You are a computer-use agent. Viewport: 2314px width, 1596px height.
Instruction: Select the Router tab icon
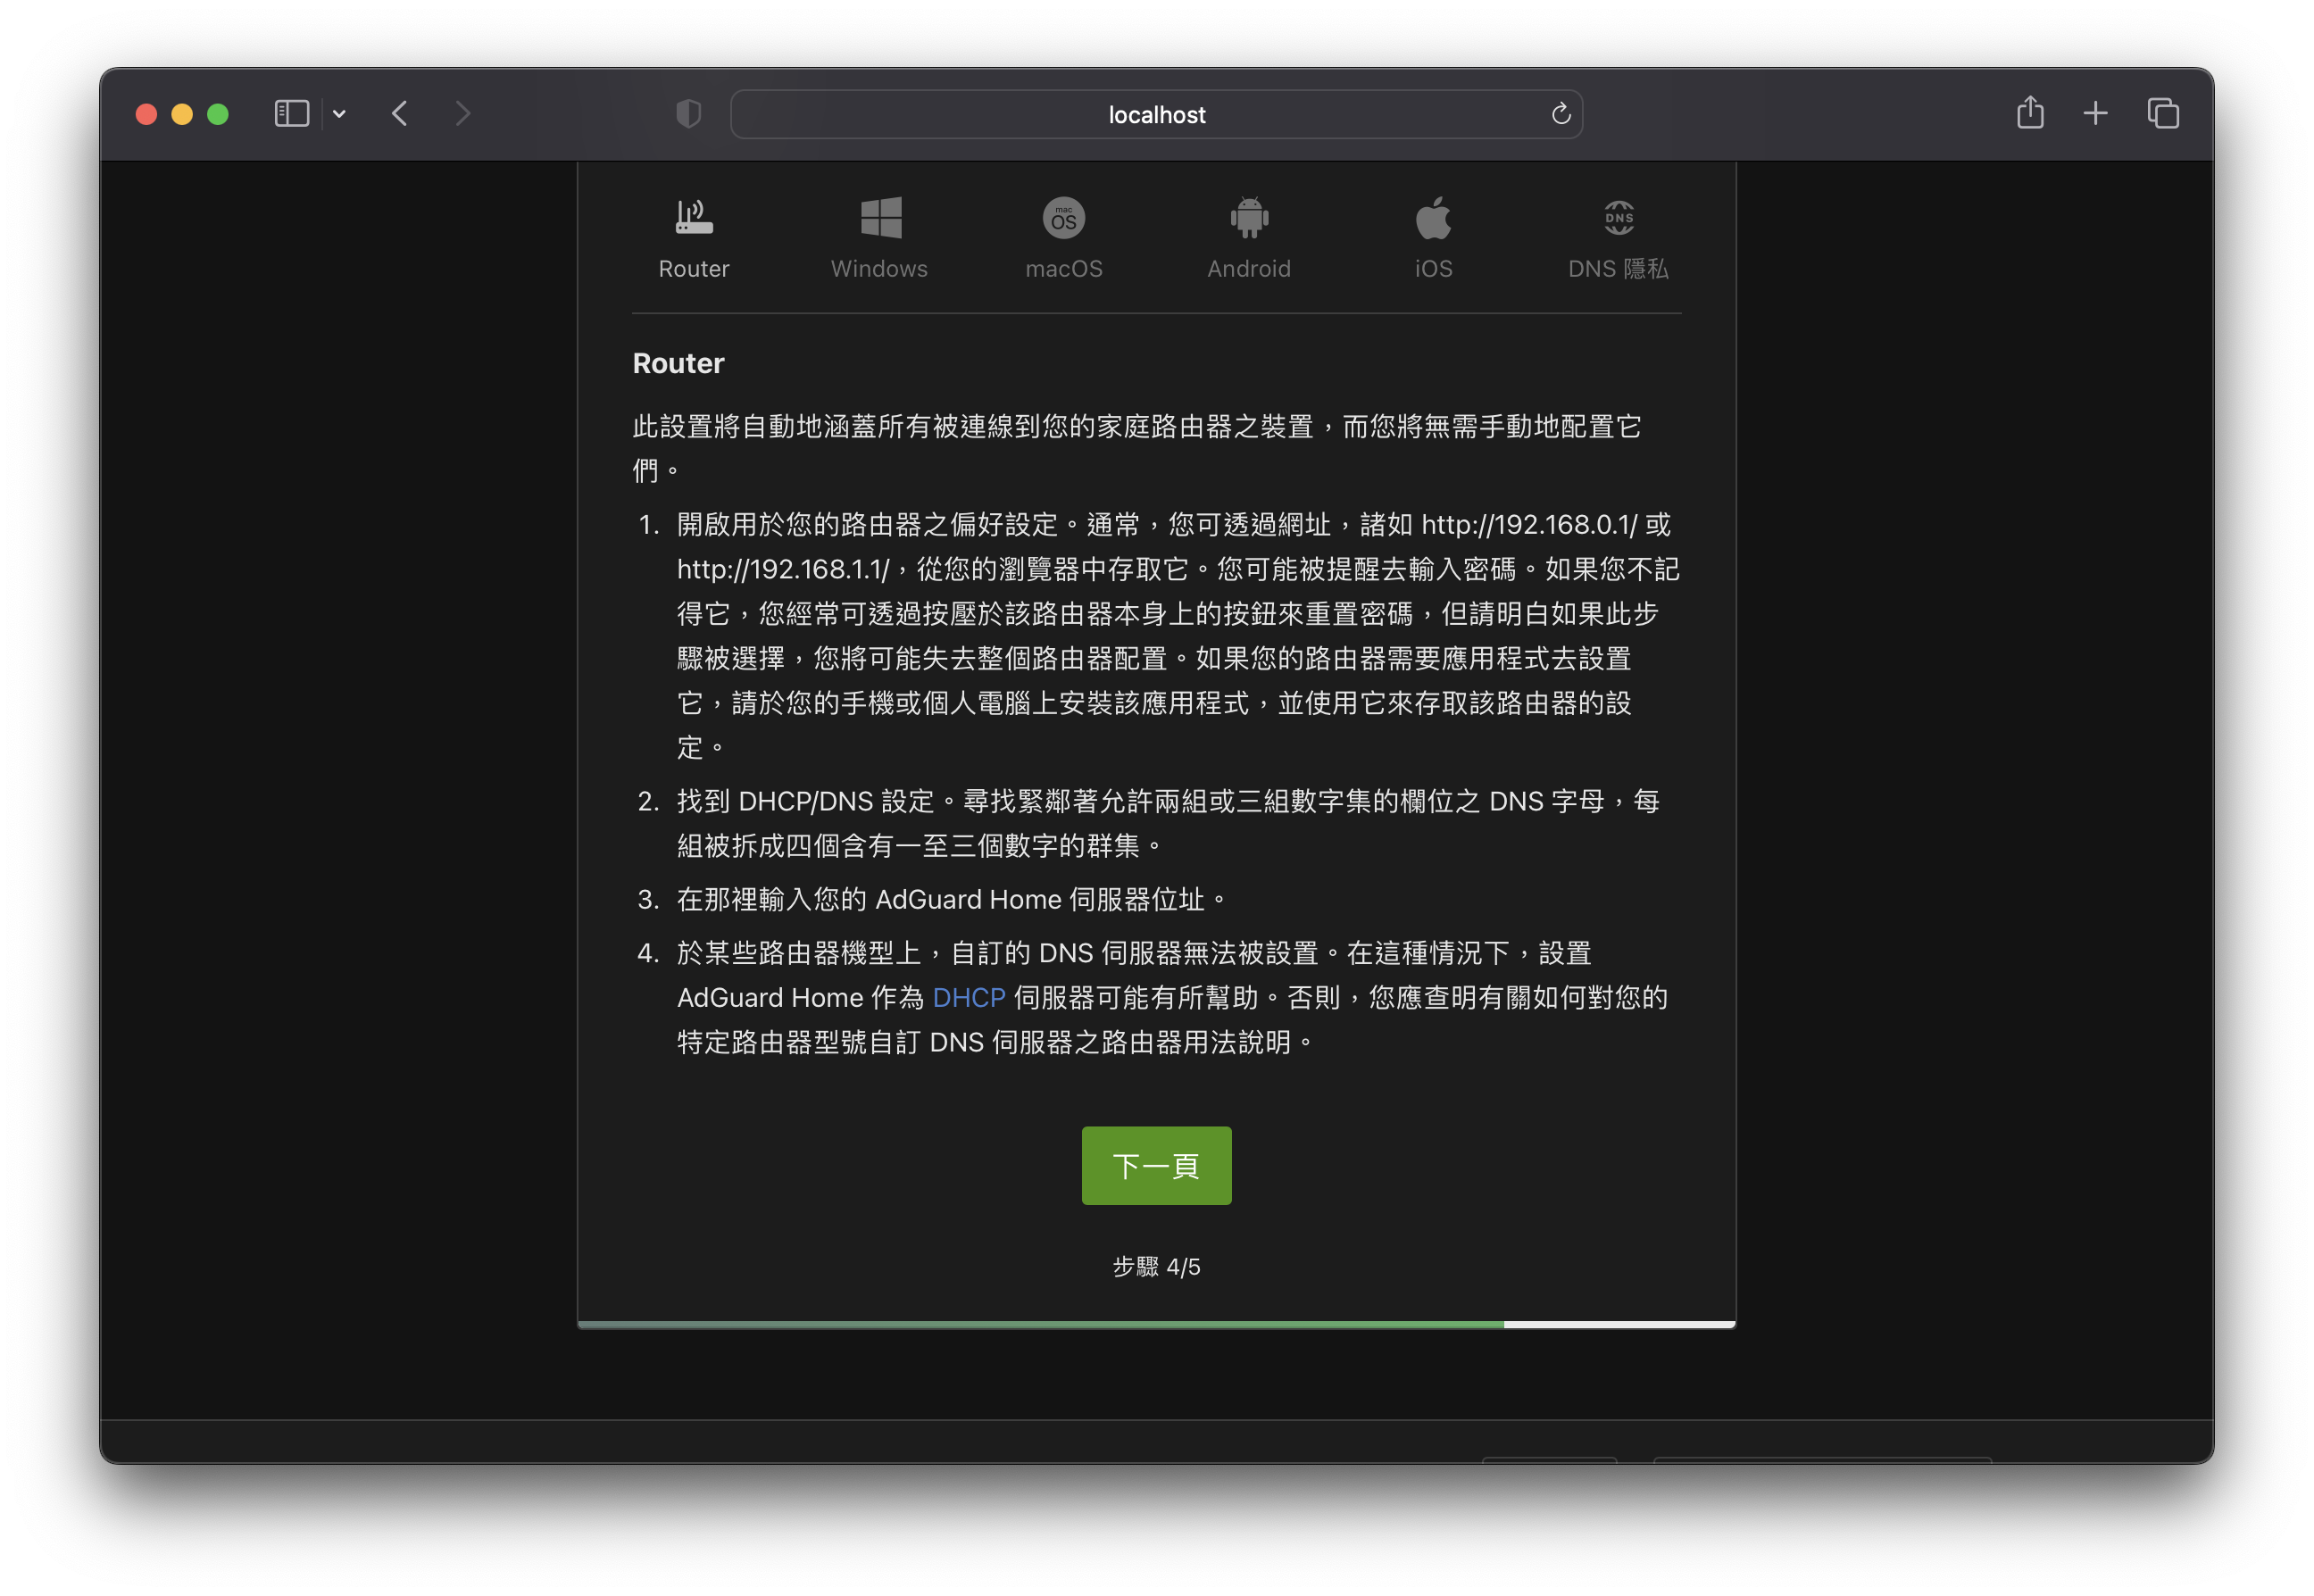pyautogui.click(x=693, y=217)
